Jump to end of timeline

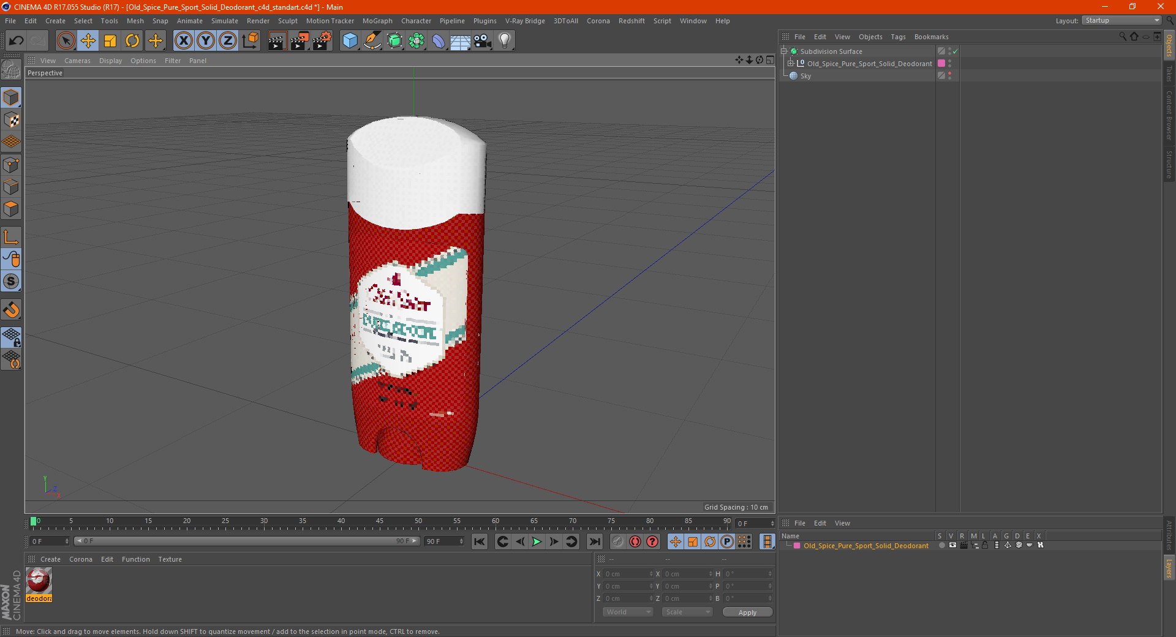(x=595, y=541)
